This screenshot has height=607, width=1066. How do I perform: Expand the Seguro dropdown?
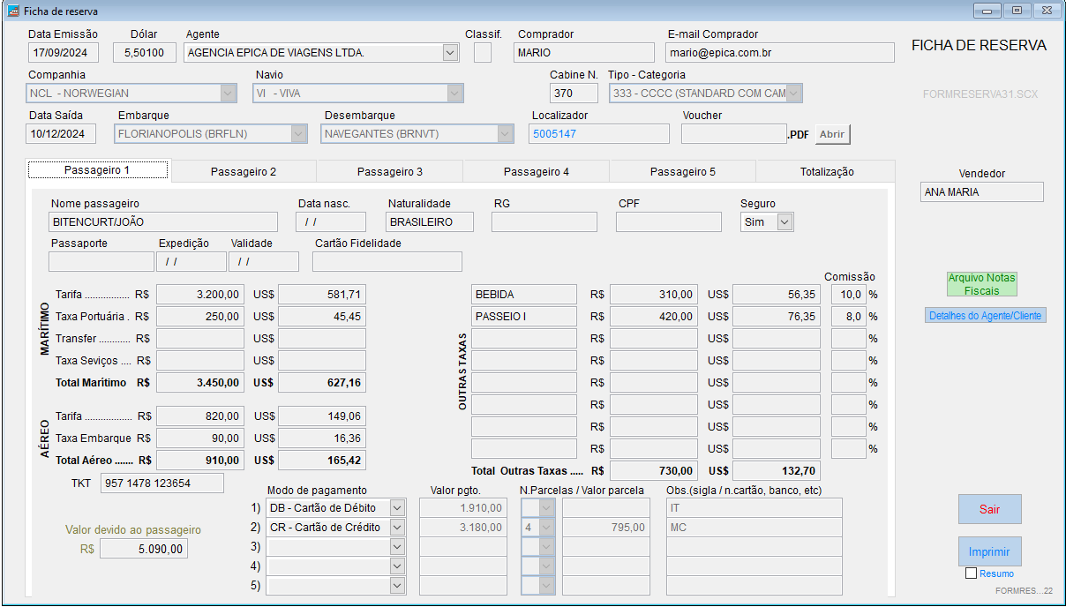click(784, 222)
